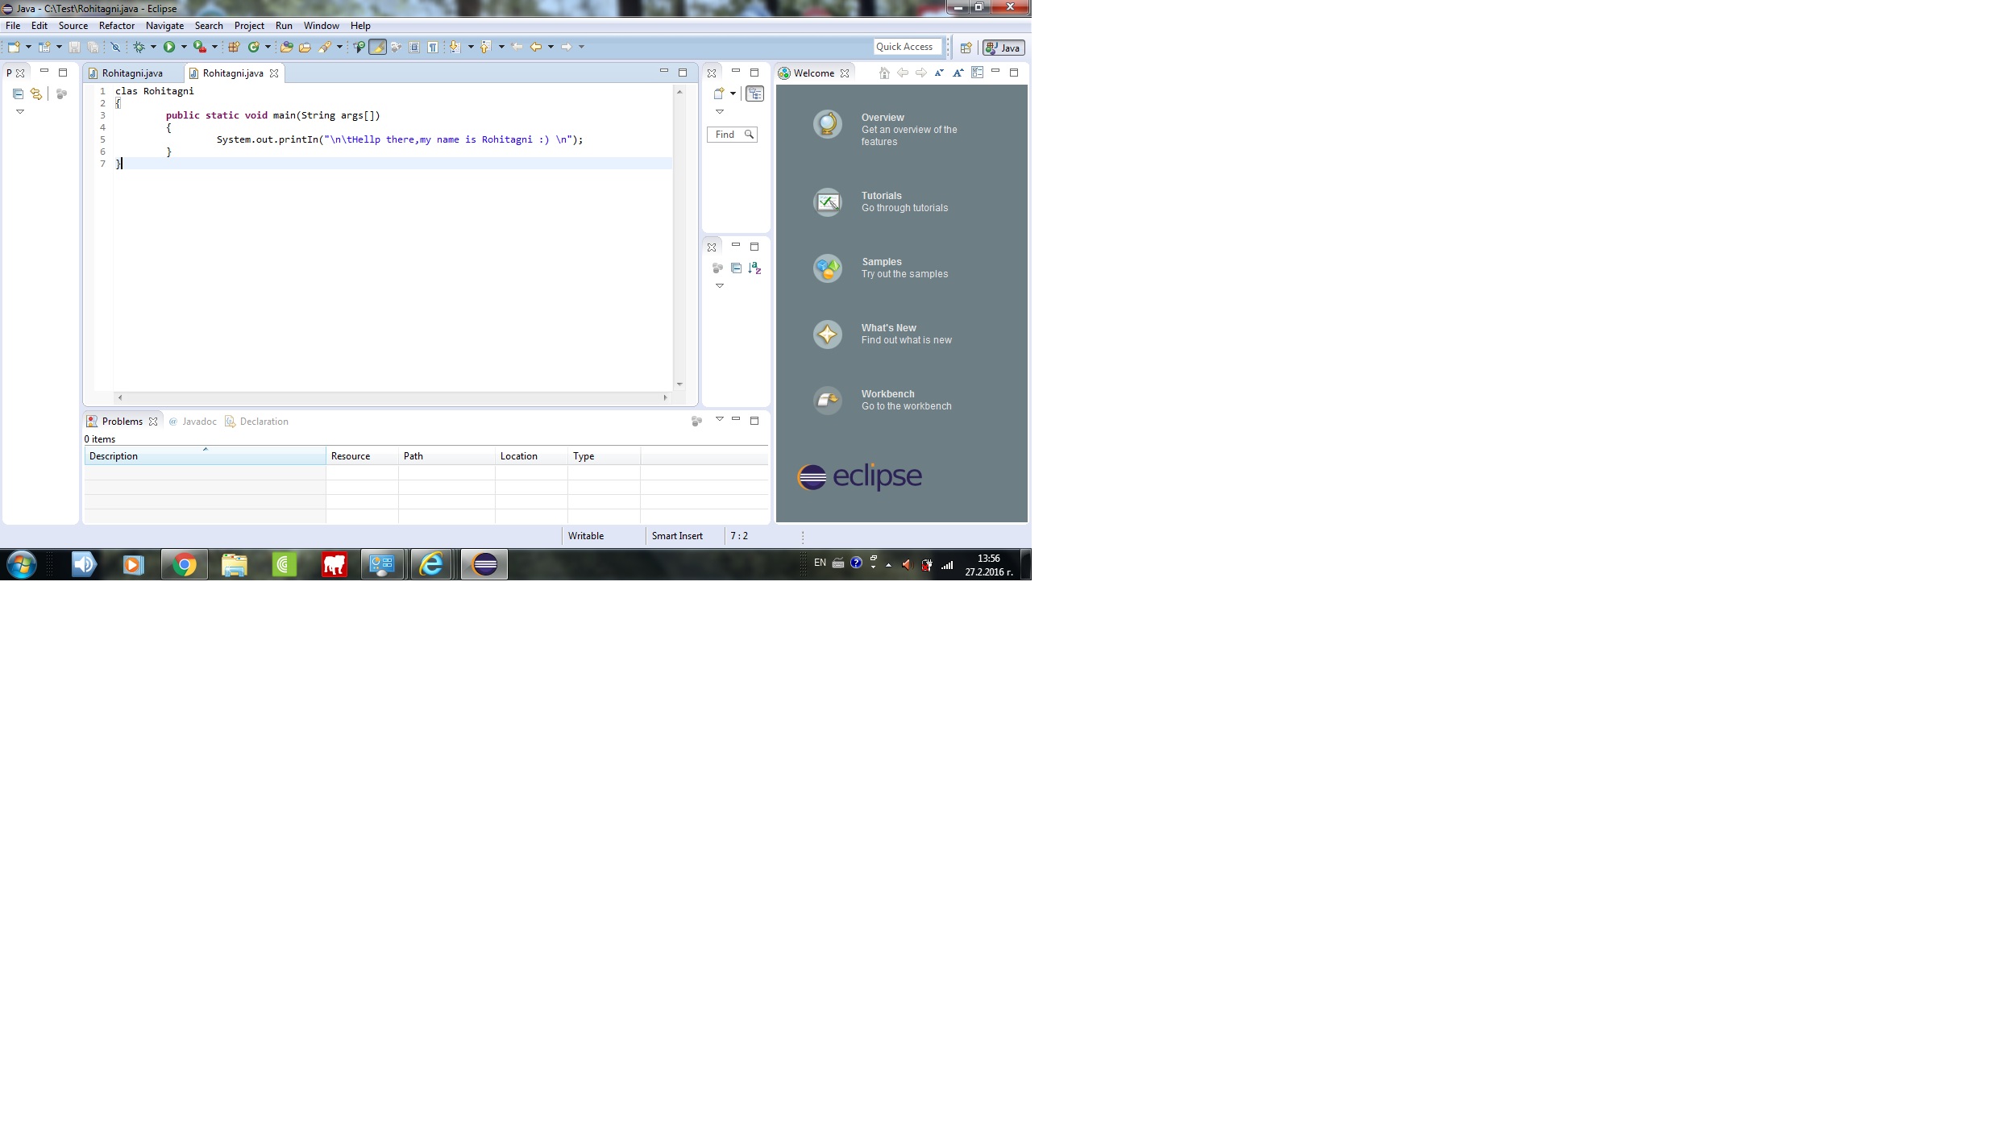Screen dimensions: 2015x1126
Task: Click the New Java Class icon
Action: coord(254,48)
